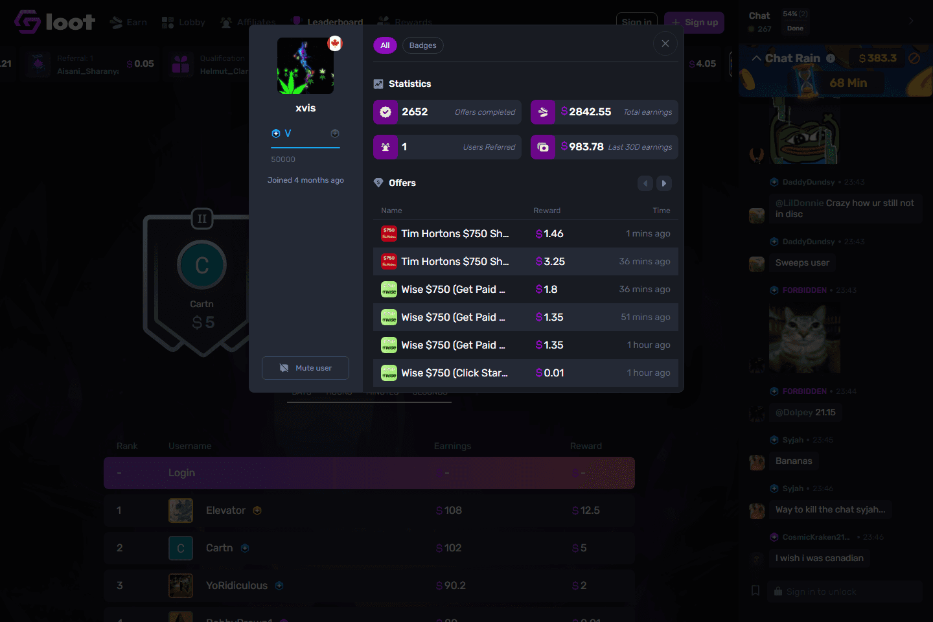The height and width of the screenshot is (622, 933).
Task: Click Aisani_Sharanya referral ticker item
Action: (89, 64)
